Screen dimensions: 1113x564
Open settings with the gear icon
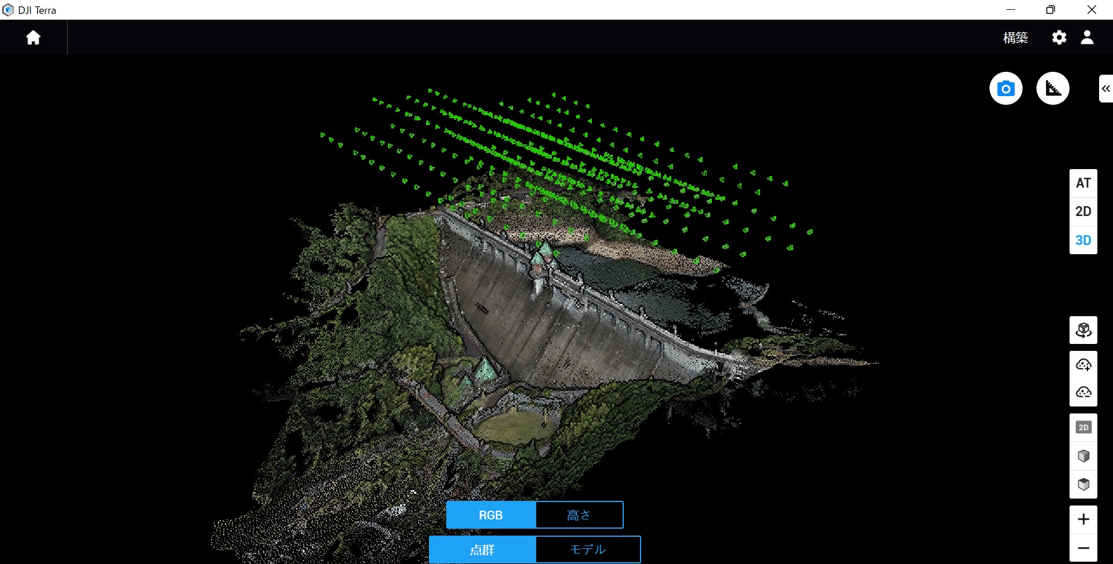(x=1059, y=38)
